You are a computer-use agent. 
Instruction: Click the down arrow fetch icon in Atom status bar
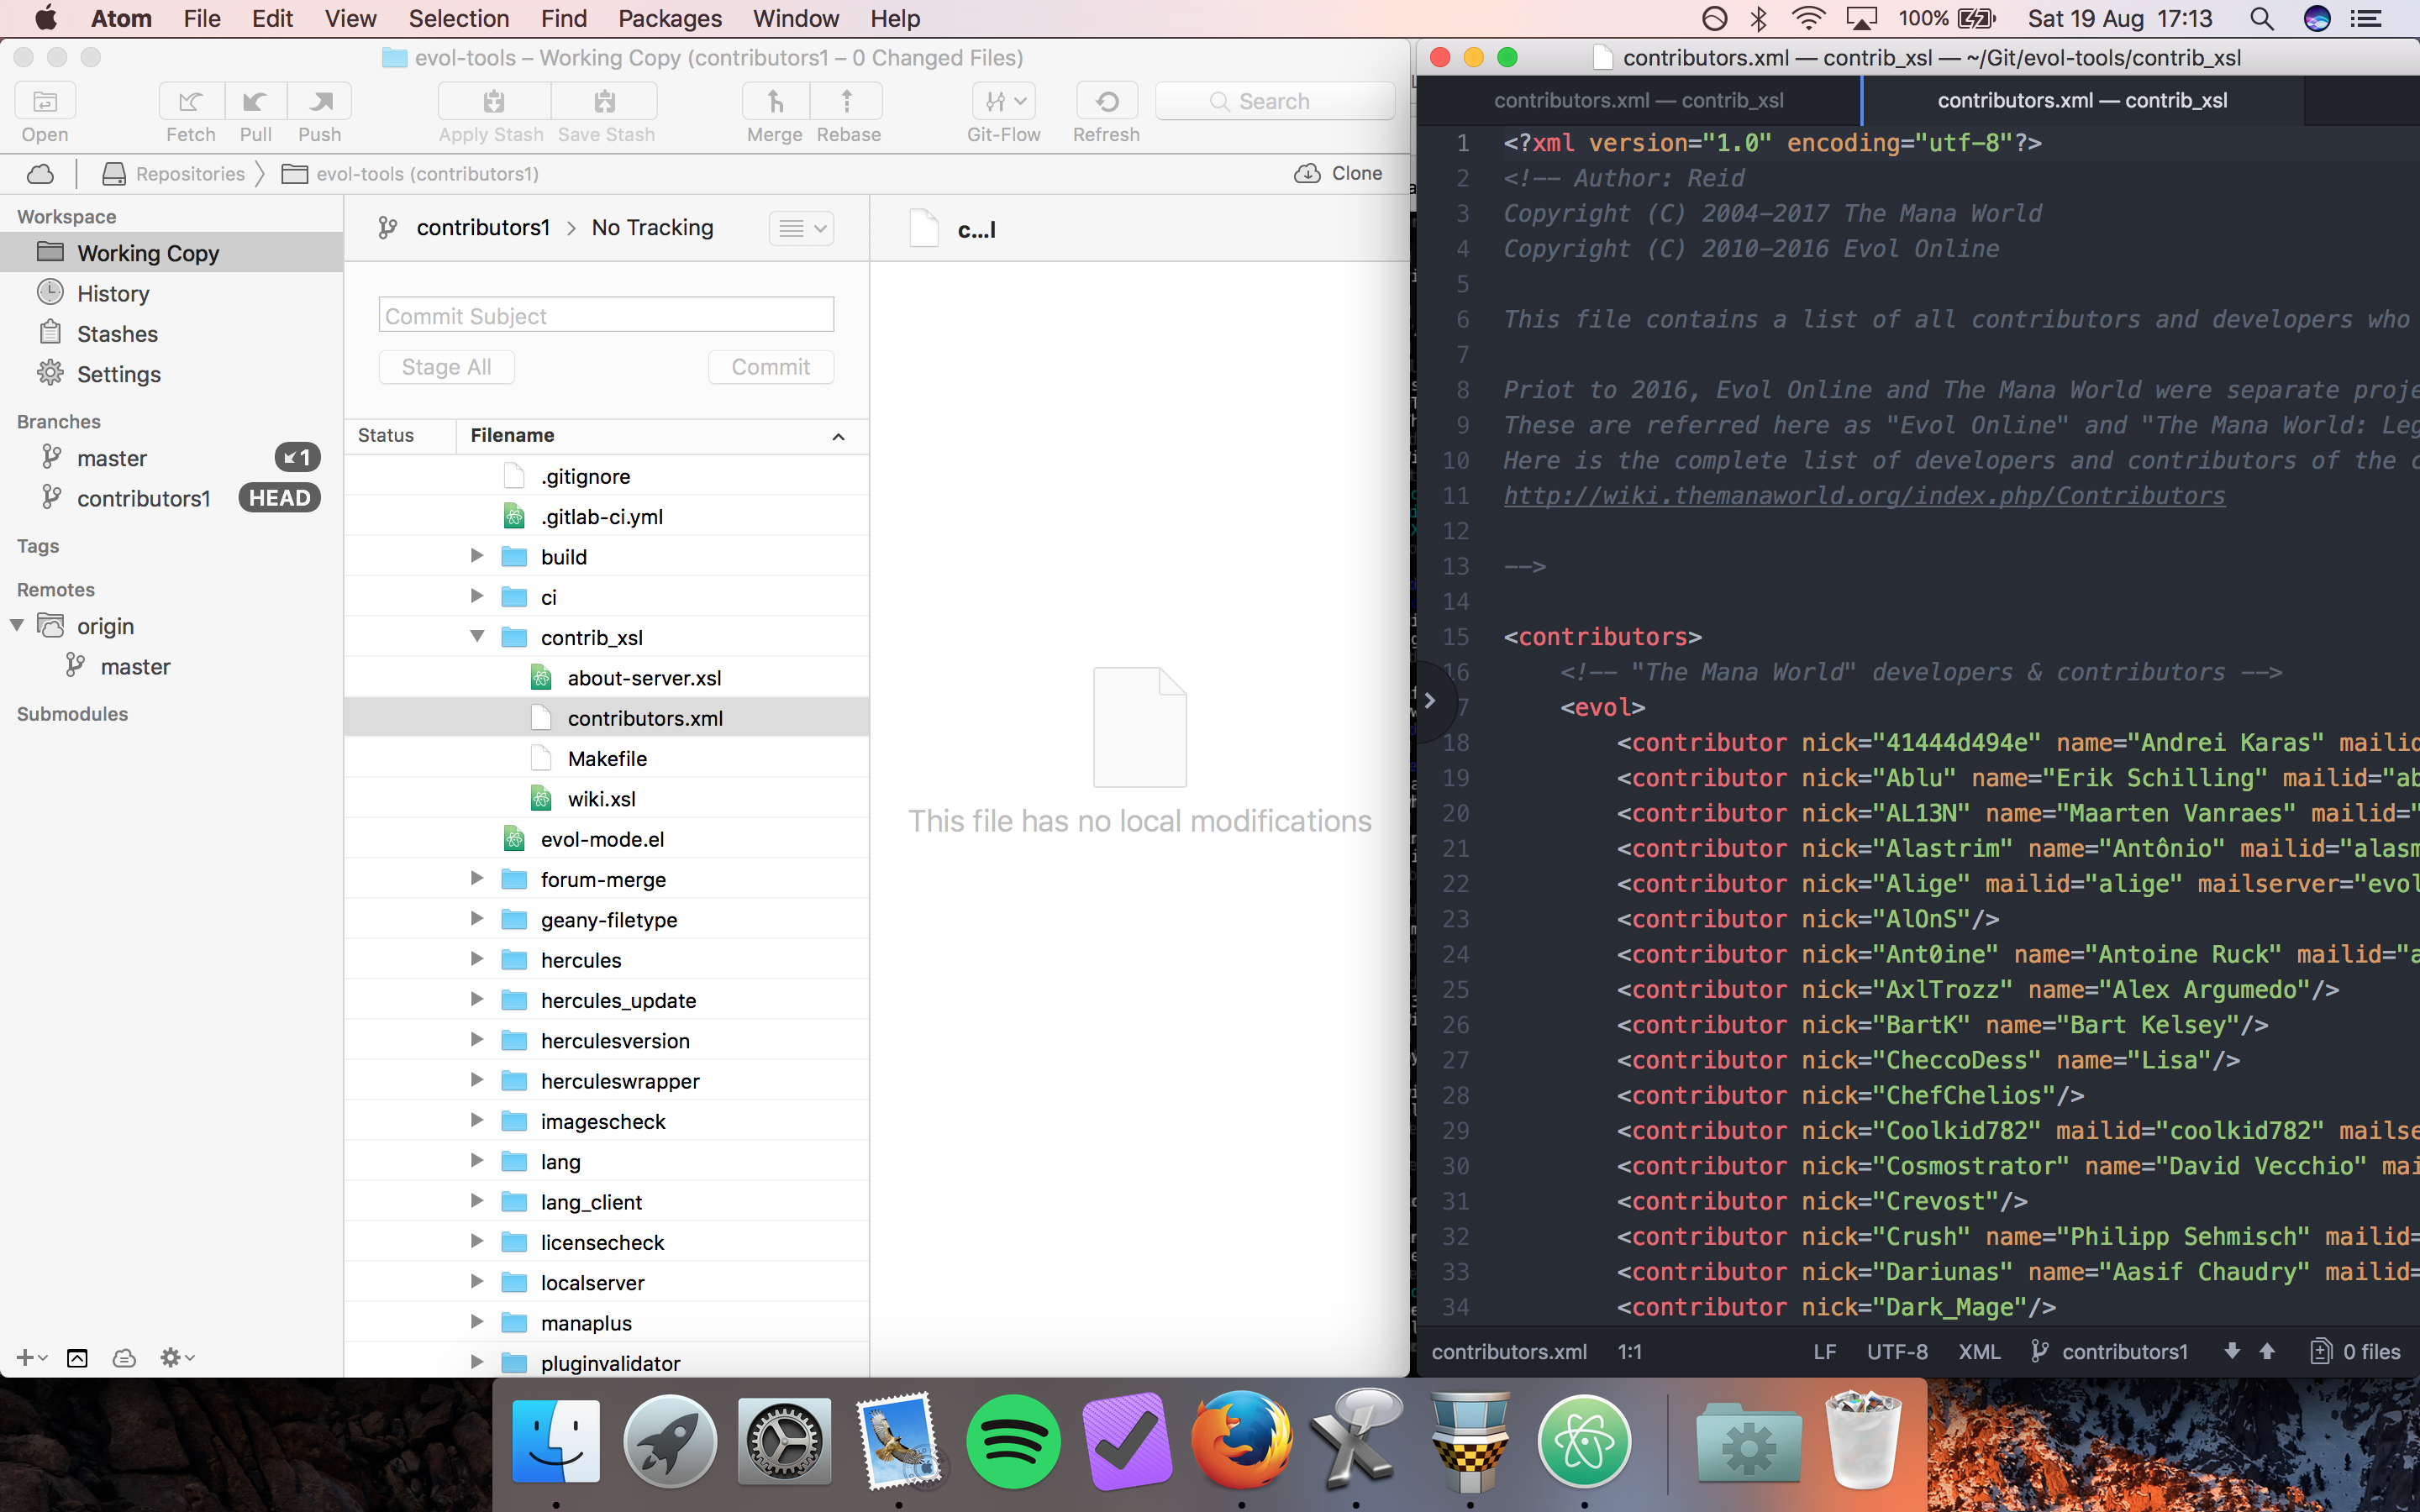(2232, 1351)
